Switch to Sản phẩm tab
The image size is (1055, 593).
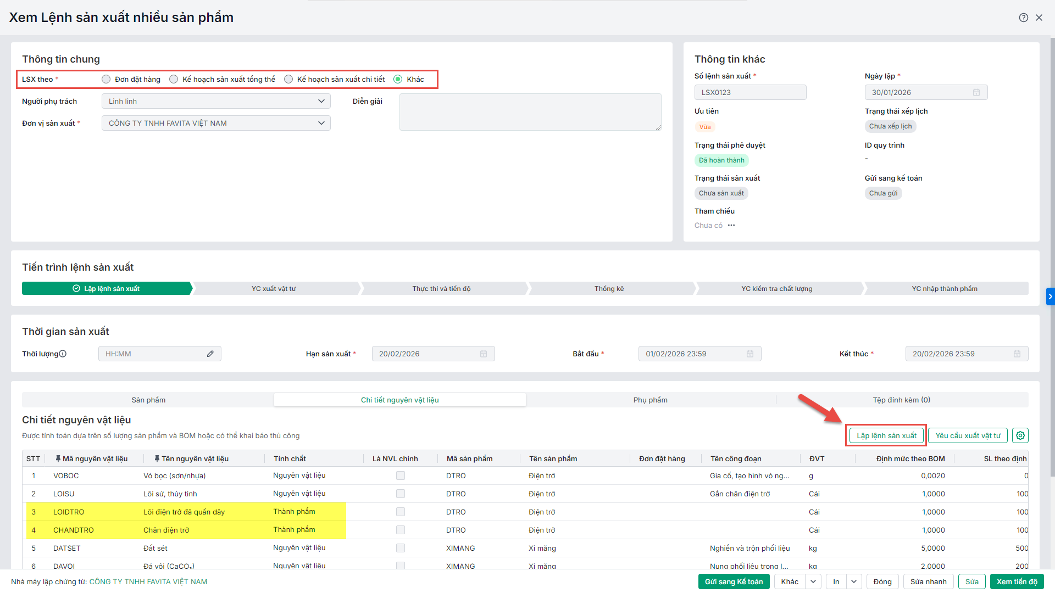coord(148,400)
